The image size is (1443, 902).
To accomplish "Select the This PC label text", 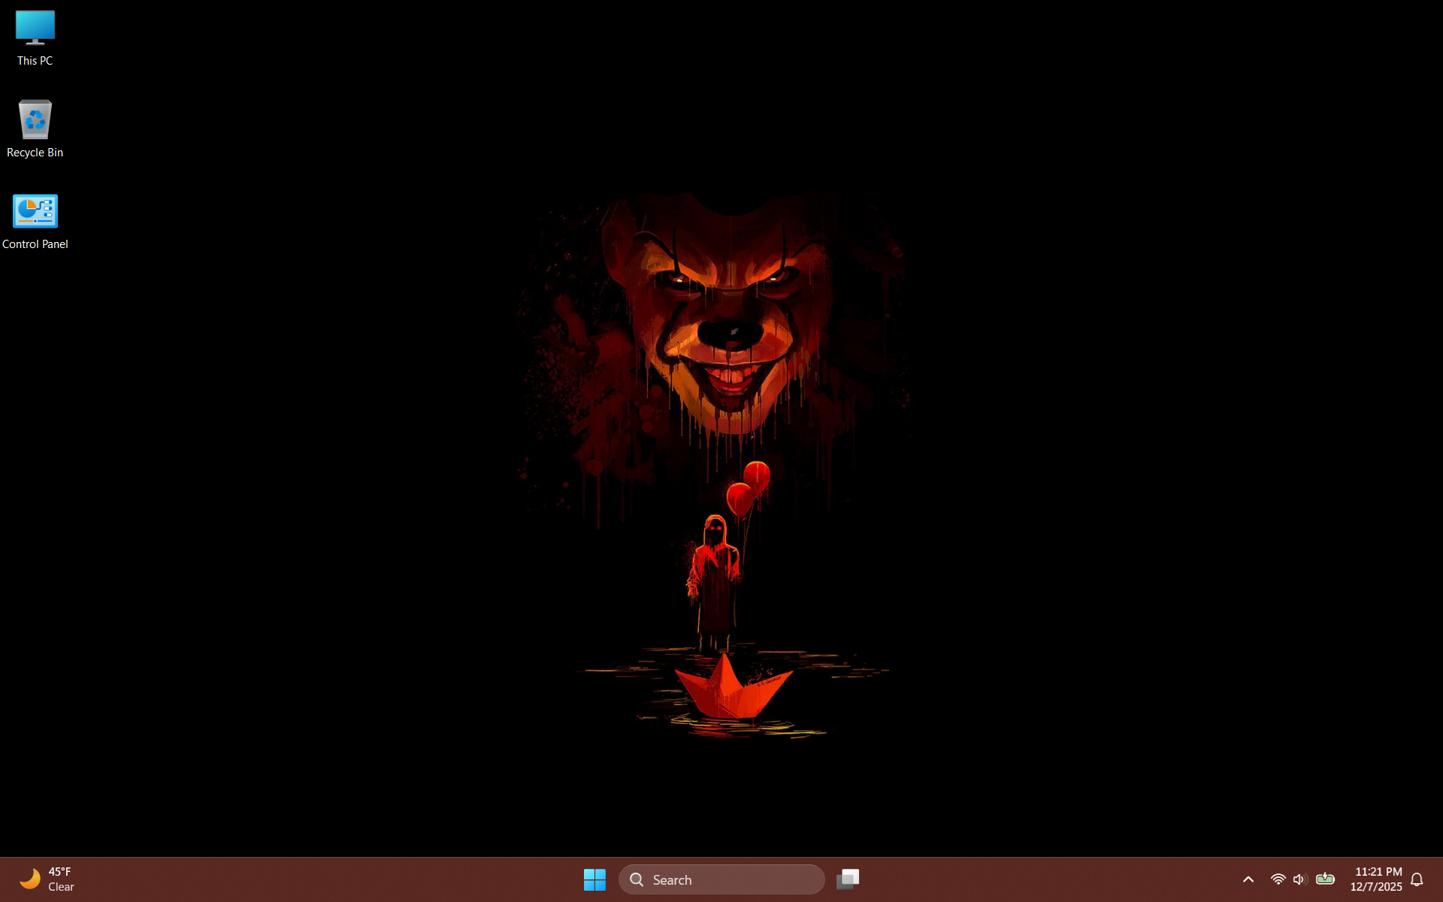I will pos(35,61).
